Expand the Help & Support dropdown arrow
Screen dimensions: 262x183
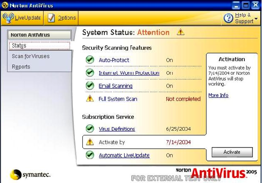tap(256, 19)
